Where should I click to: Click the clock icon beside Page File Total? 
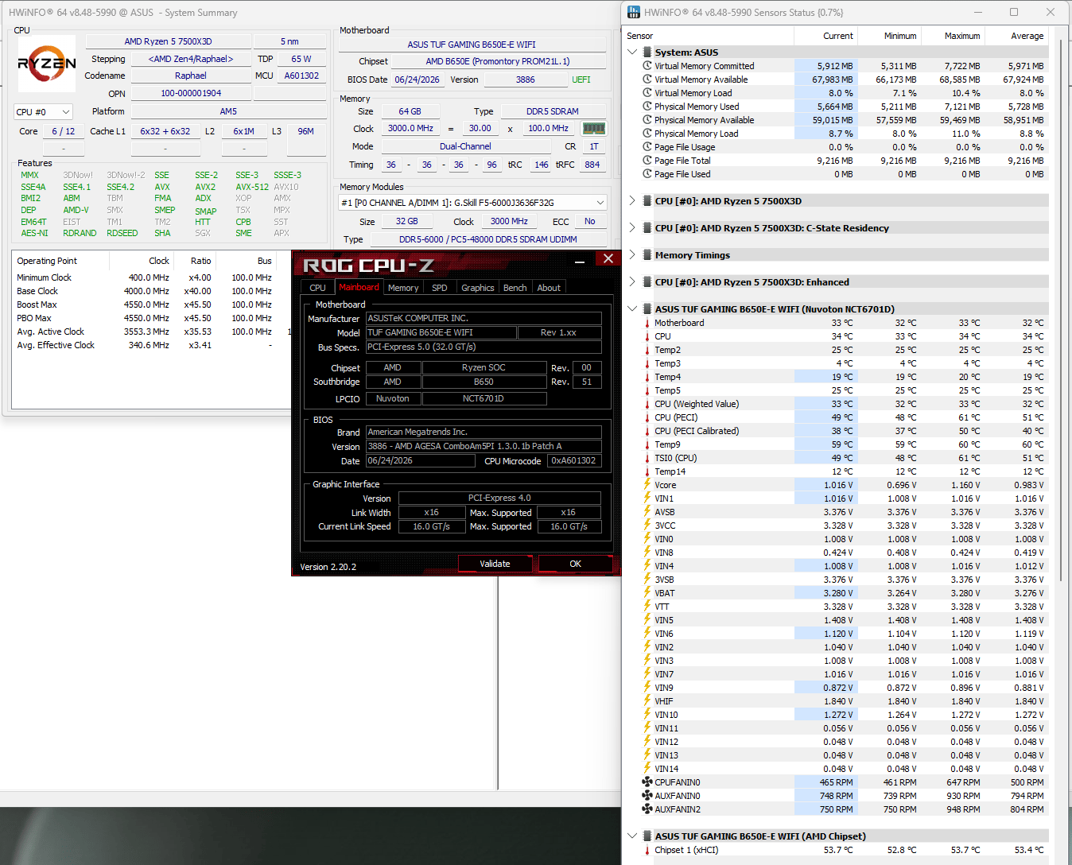coord(647,161)
